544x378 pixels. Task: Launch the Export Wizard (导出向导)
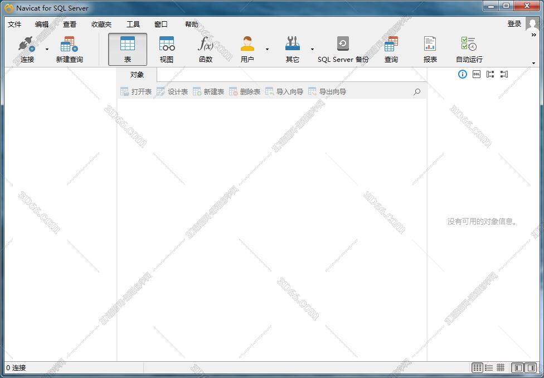tap(327, 91)
